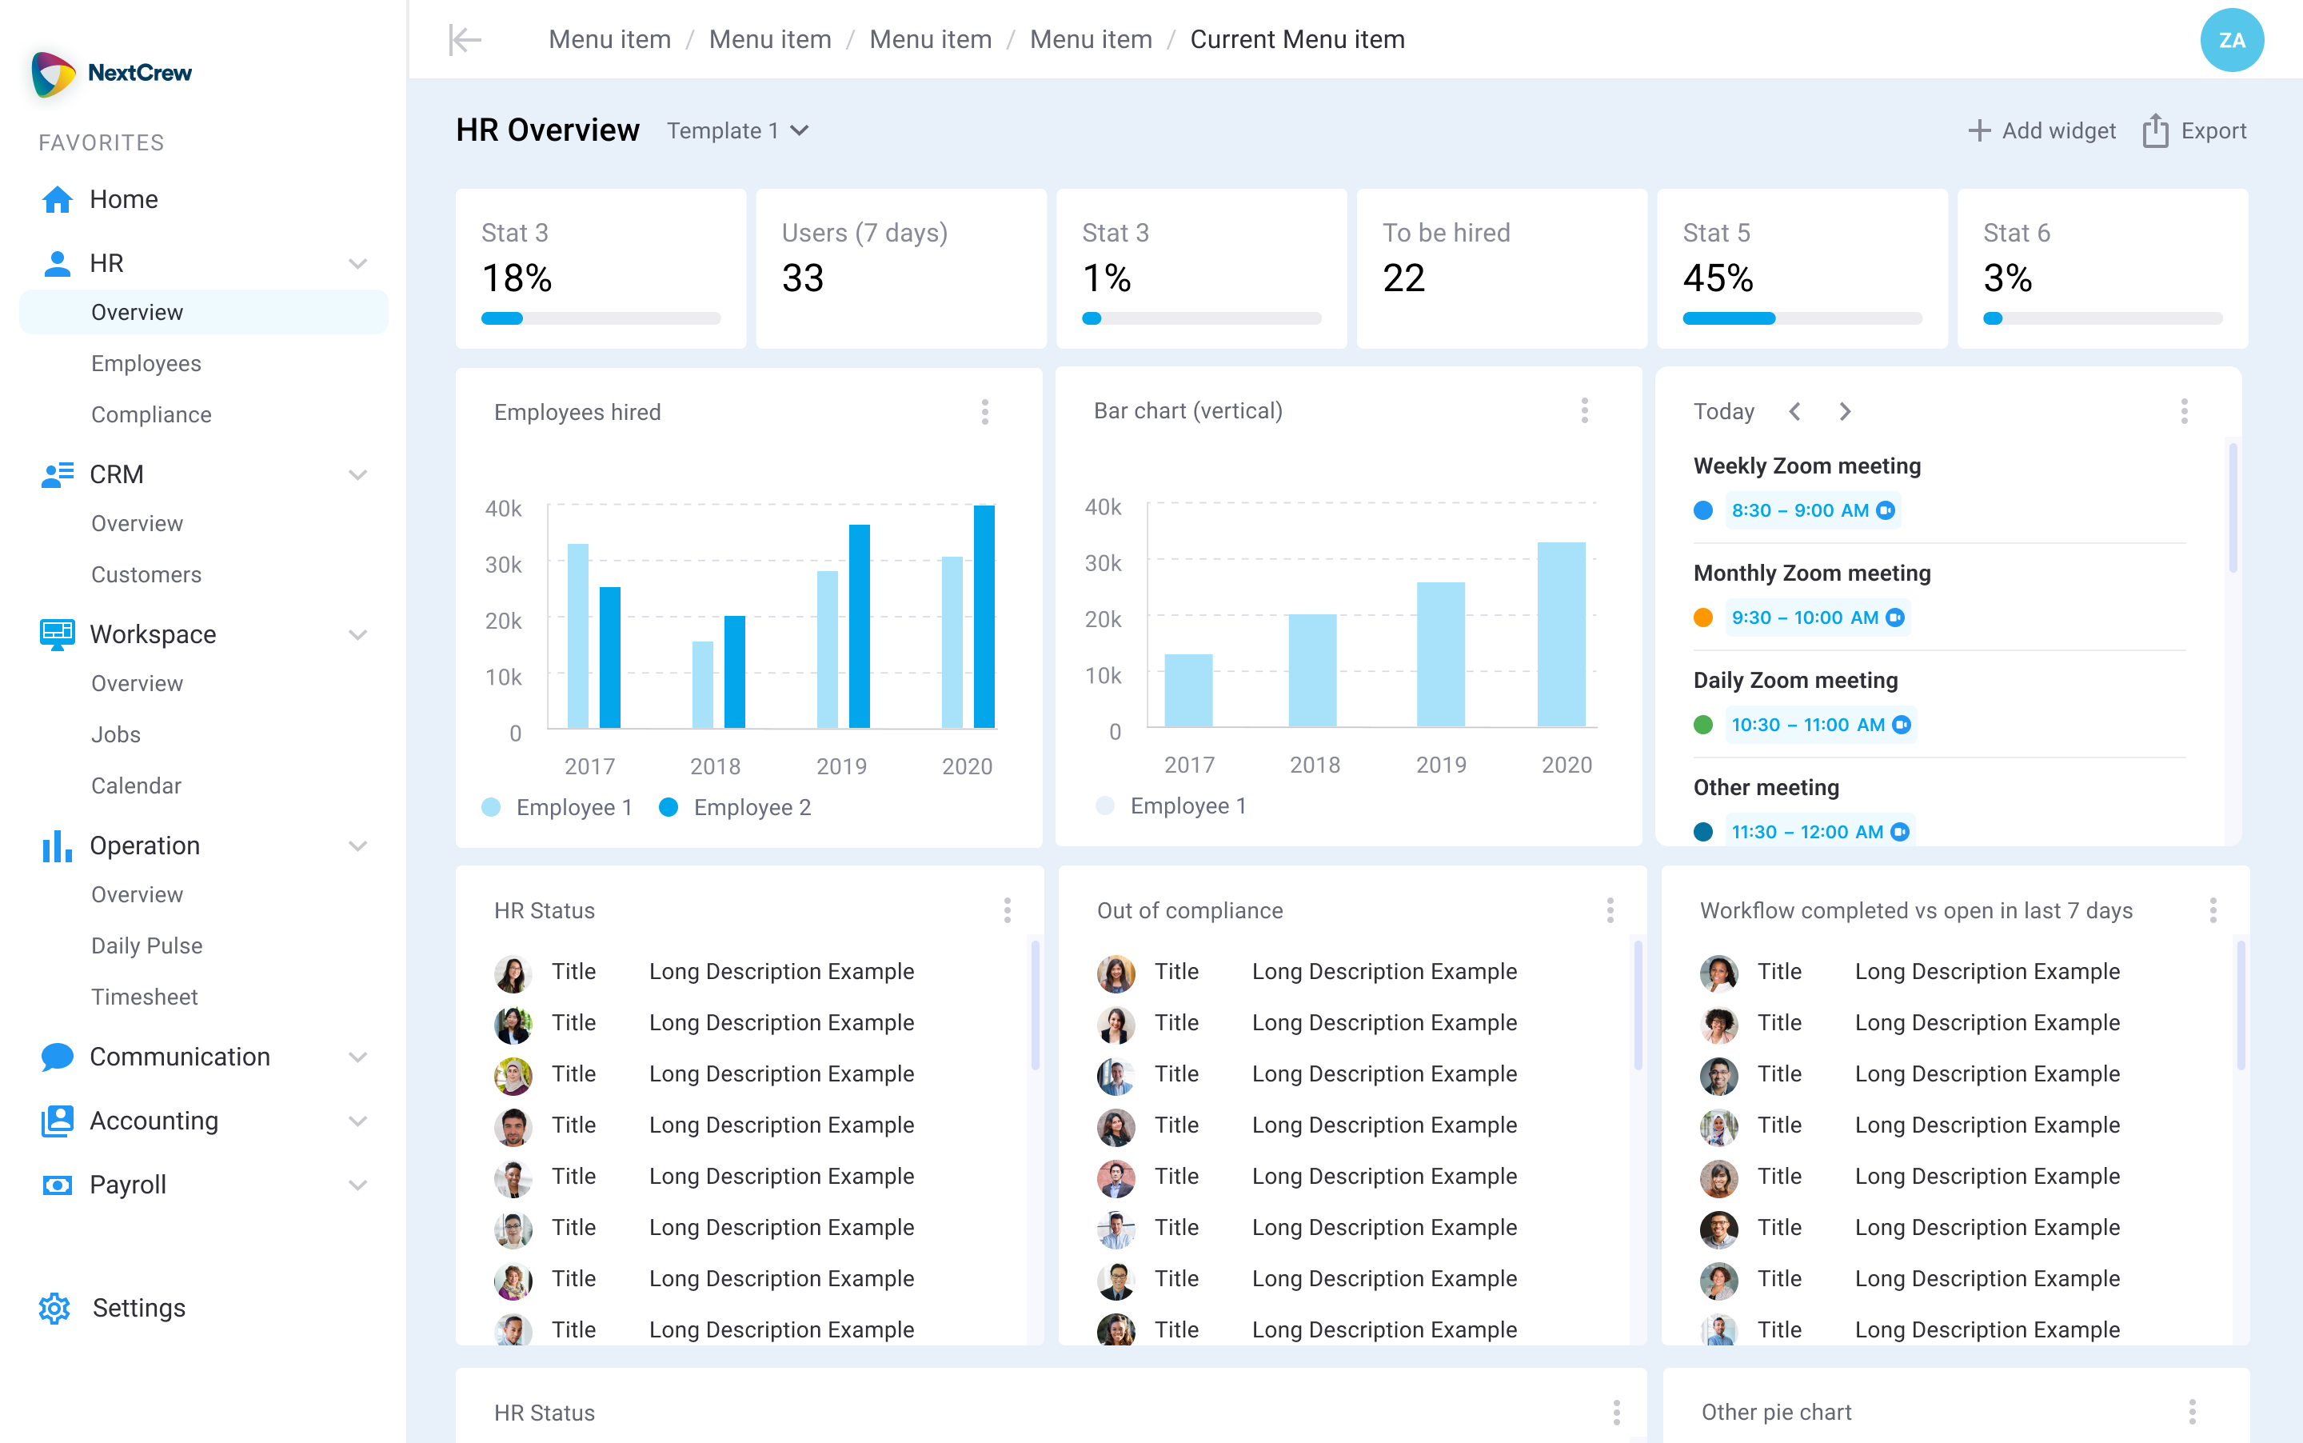The width and height of the screenshot is (2303, 1443).
Task: Click the plus icon beside Add widget
Action: pyautogui.click(x=1978, y=130)
